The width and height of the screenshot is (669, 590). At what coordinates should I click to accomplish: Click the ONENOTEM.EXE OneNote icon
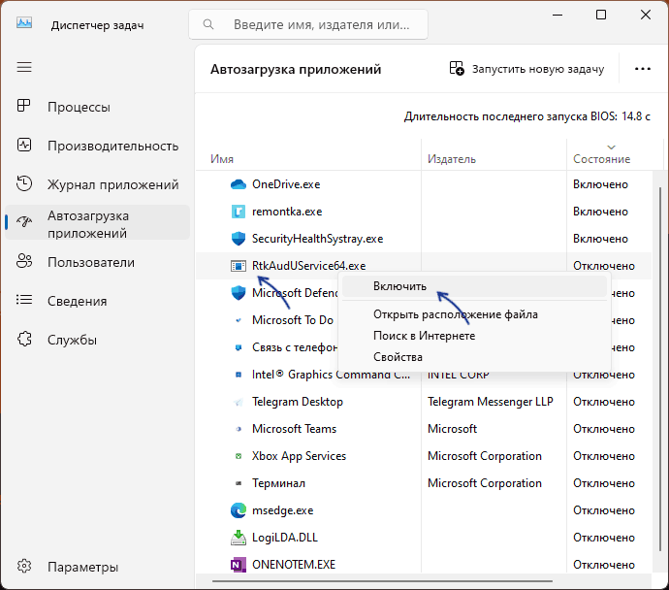(239, 565)
